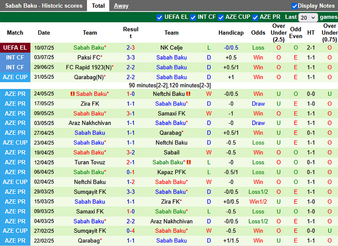The image size is (338, 246).
Task: Select the handicap +1/1.5 for Qarabag match
Action: pos(231,241)
